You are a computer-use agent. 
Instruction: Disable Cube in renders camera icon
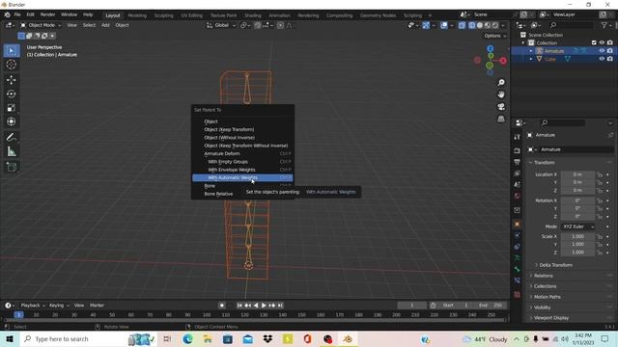(609, 59)
